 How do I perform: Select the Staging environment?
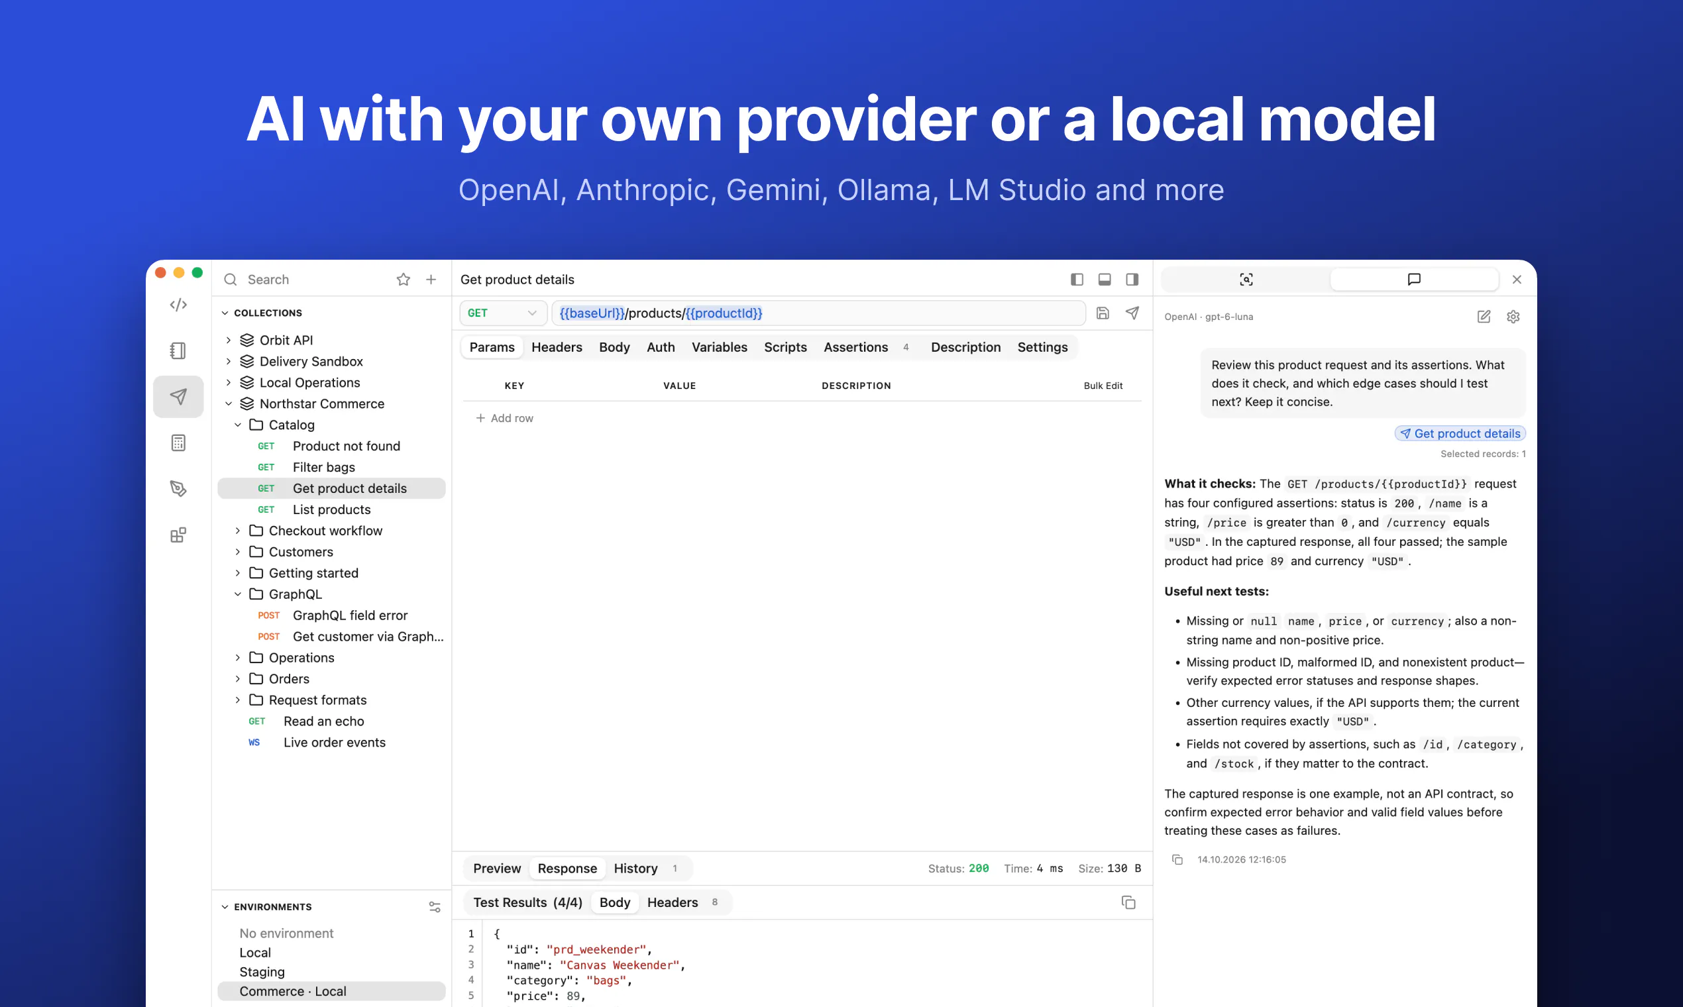(262, 972)
